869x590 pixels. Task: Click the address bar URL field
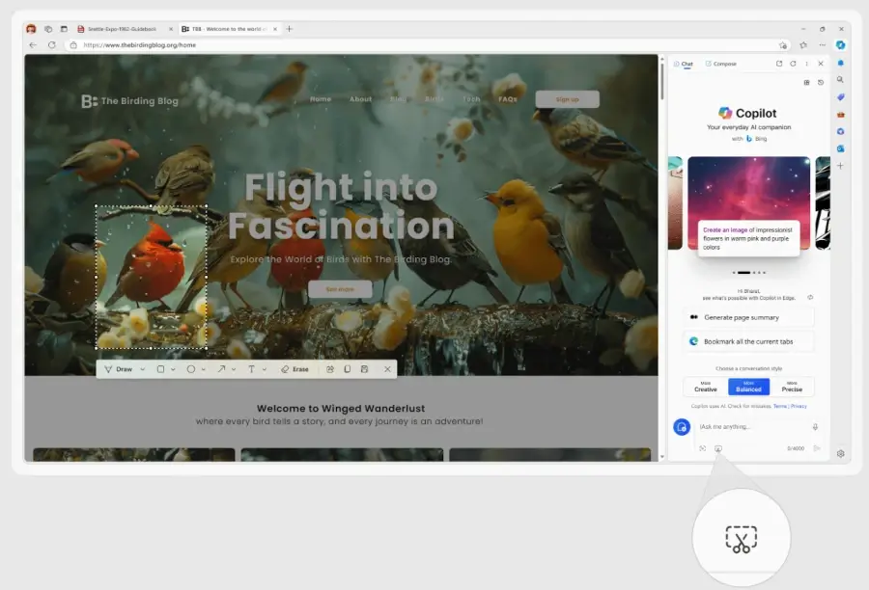tap(427, 45)
